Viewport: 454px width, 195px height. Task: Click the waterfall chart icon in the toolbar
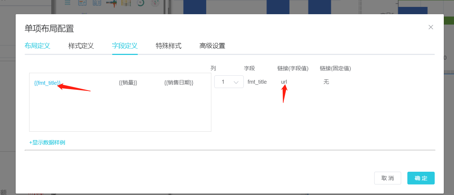coord(111,3)
